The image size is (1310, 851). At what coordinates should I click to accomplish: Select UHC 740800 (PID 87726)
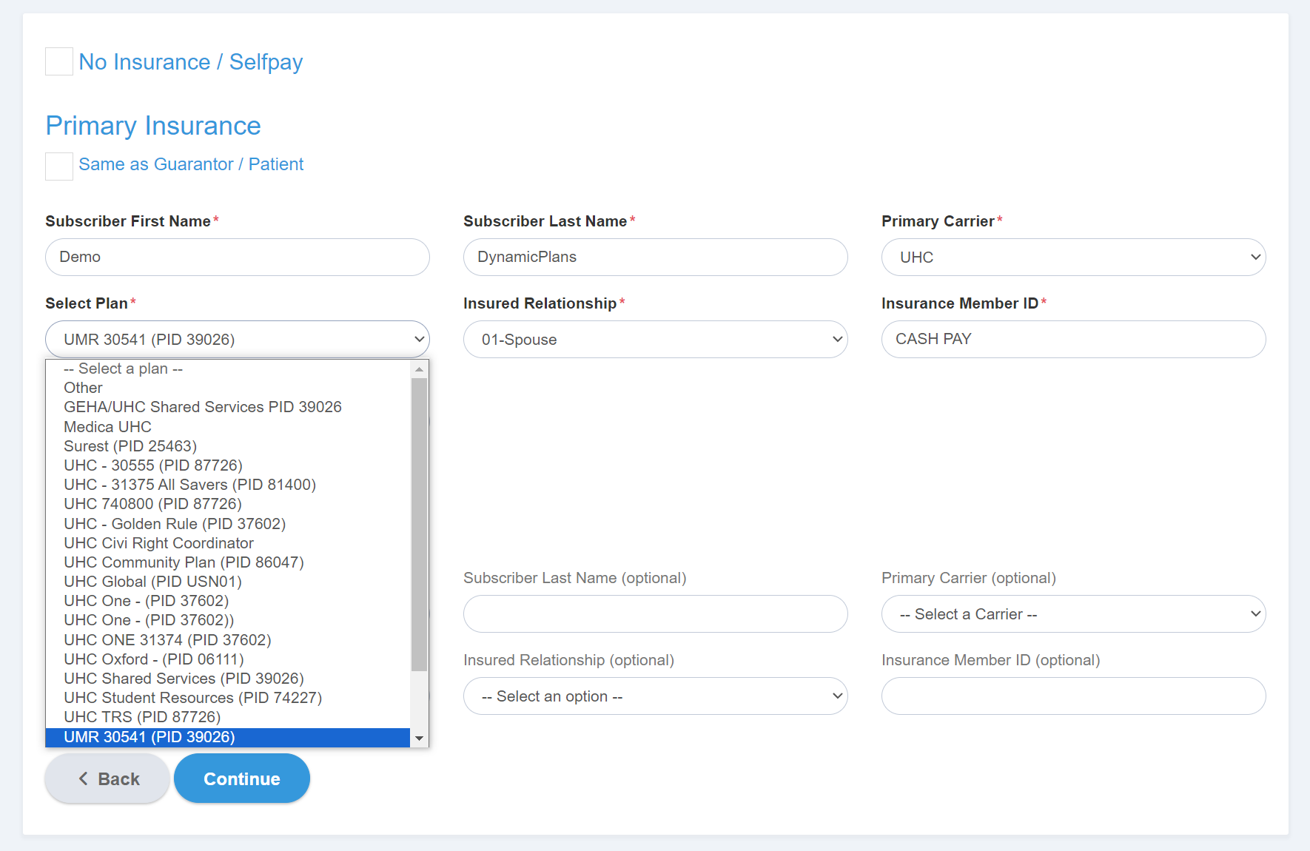[x=228, y=504]
